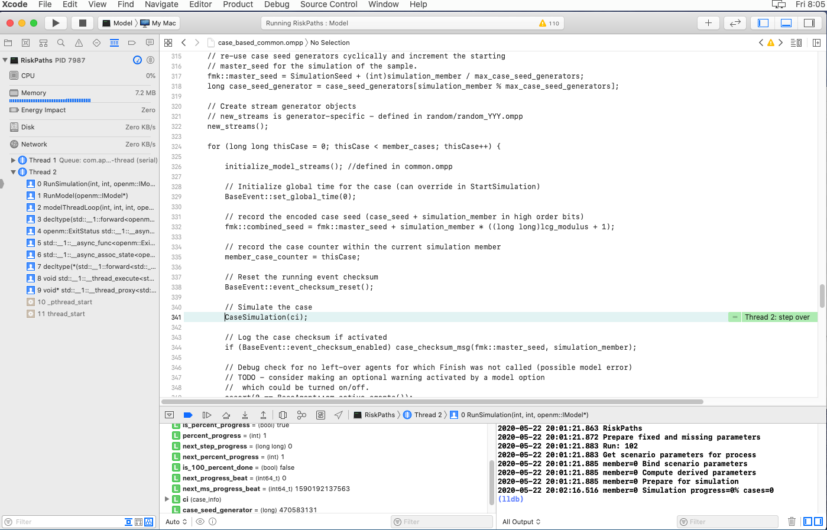Click the debug gauge view-process icon
Image resolution: width=827 pixels, height=530 pixels.
[x=137, y=60]
